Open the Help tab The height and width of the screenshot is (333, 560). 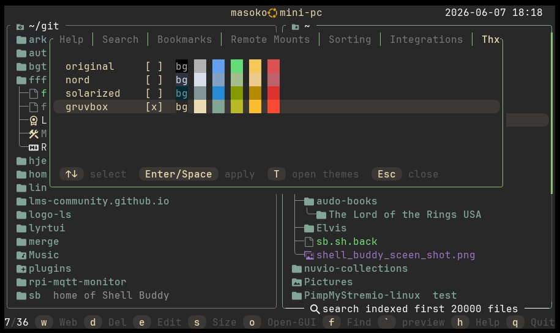coord(72,39)
